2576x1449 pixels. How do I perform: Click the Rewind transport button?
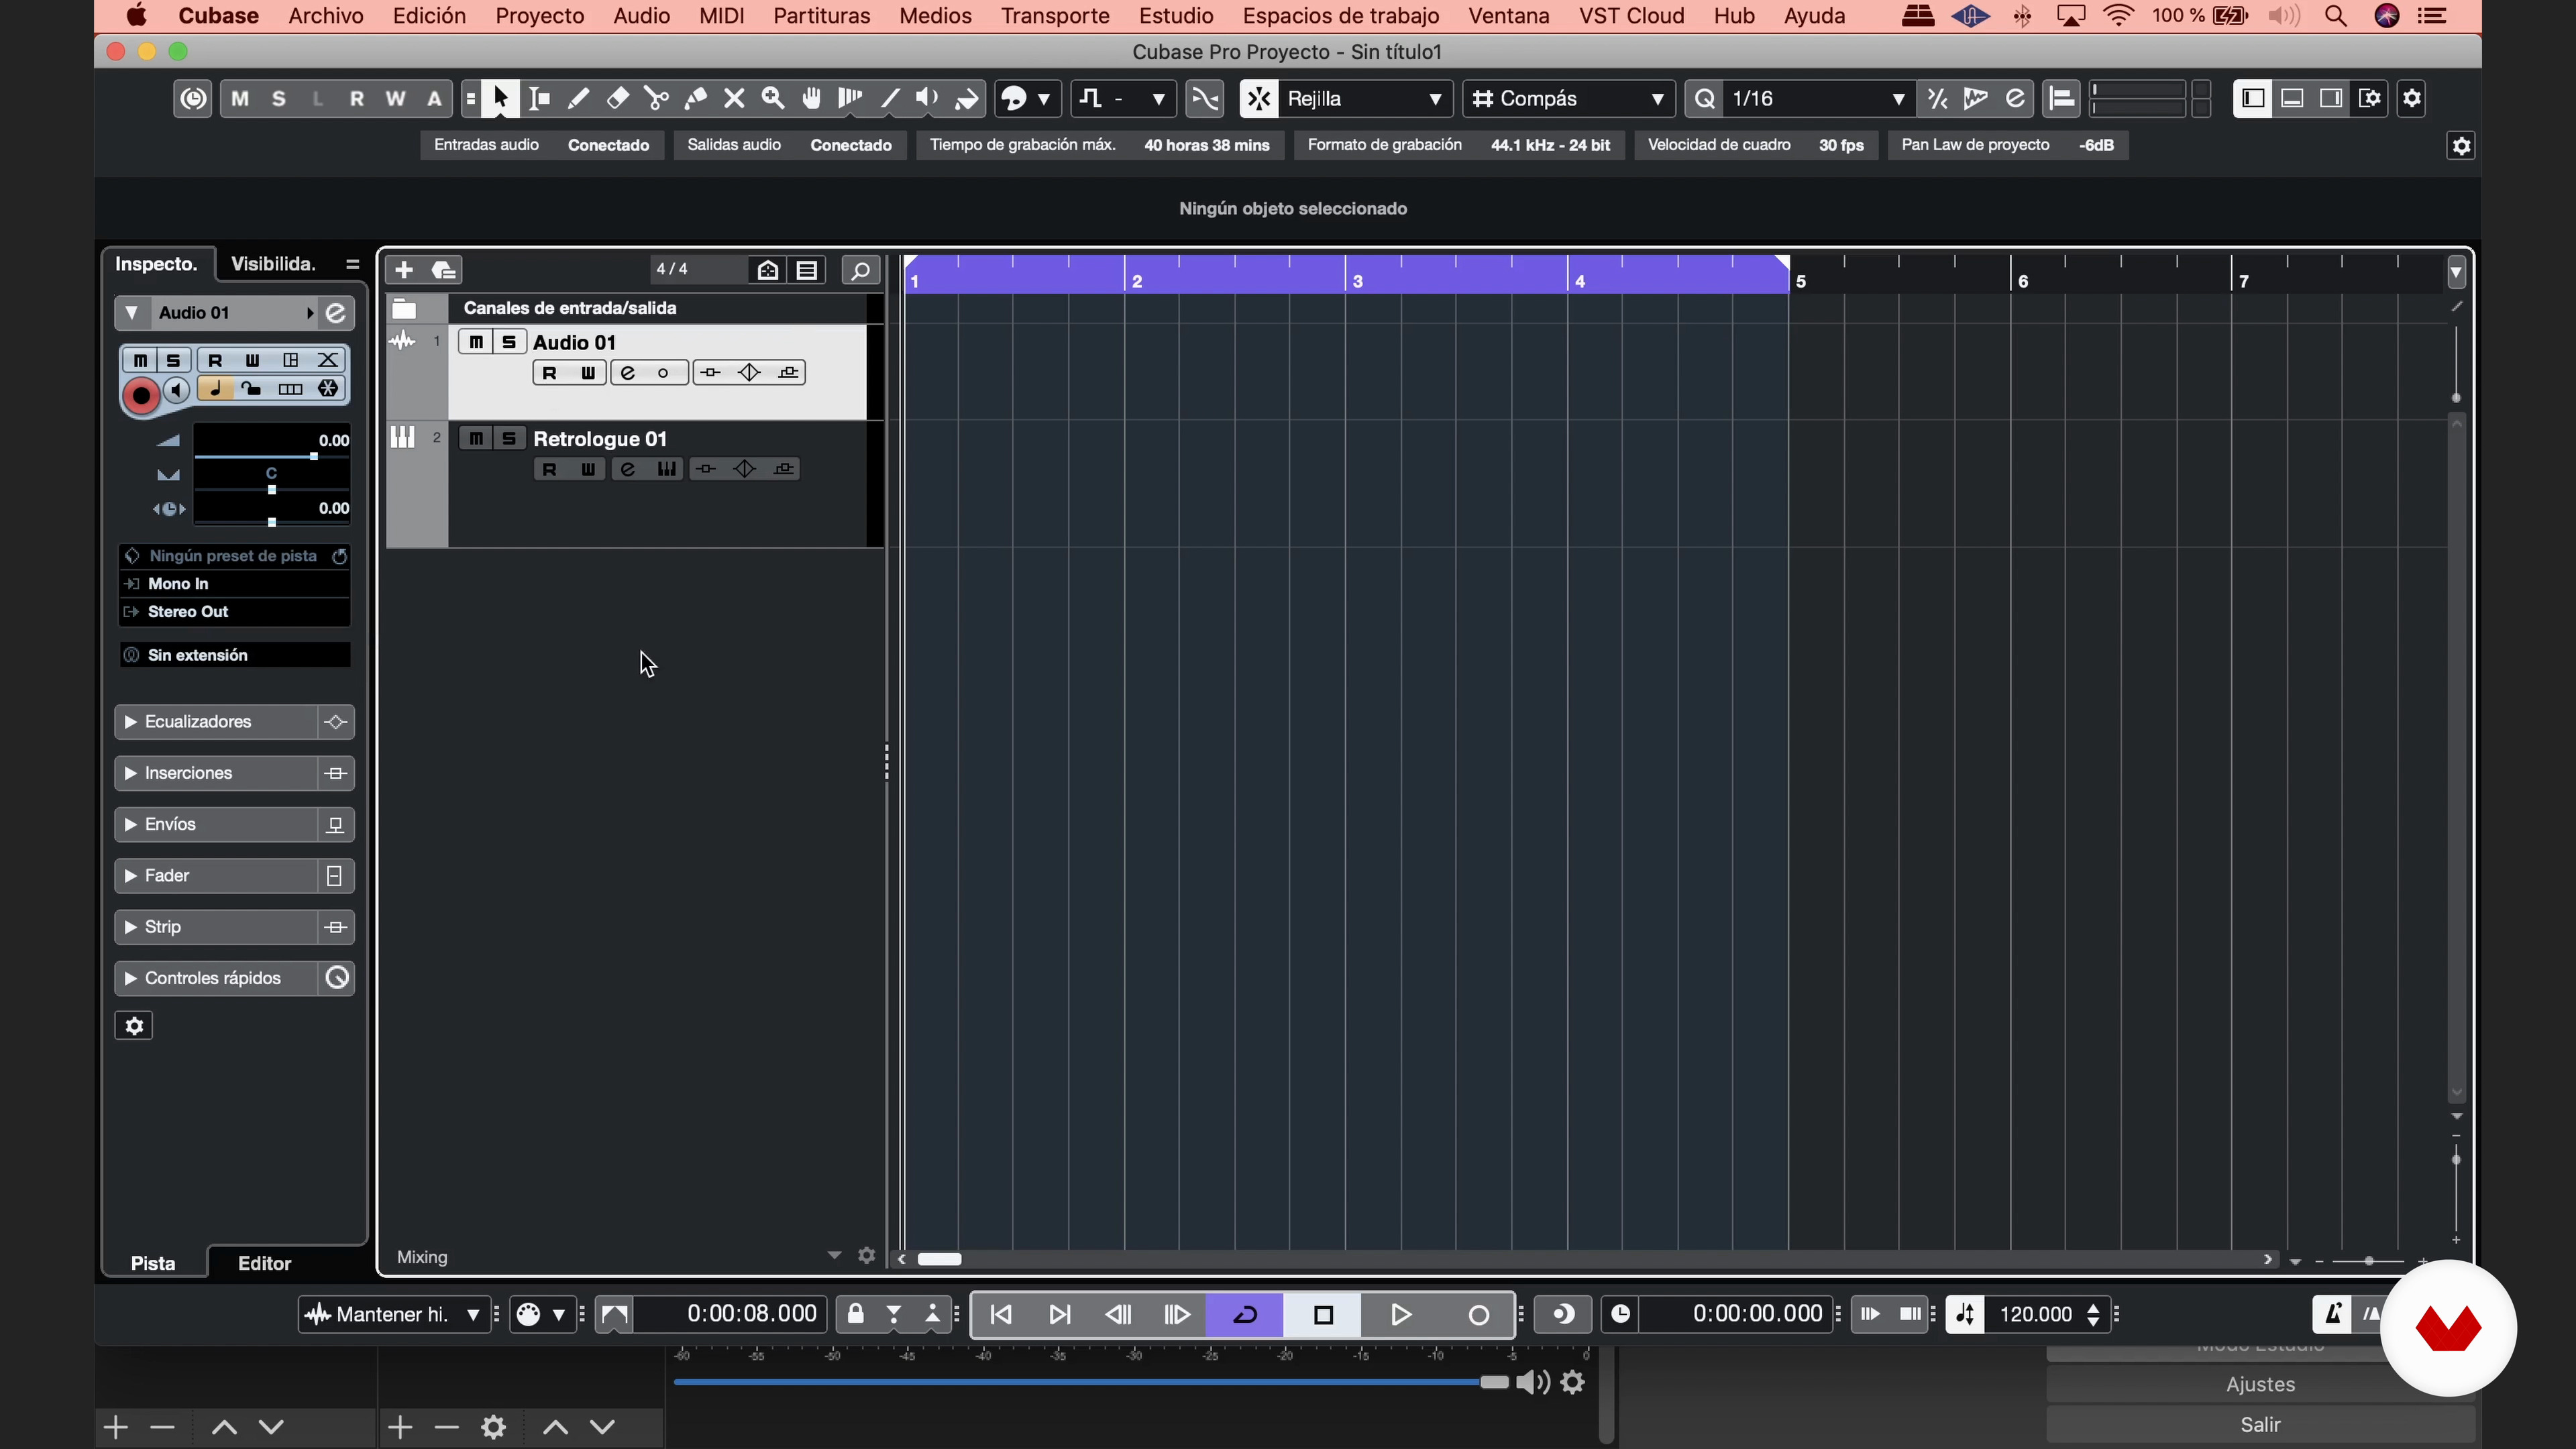click(1119, 1315)
